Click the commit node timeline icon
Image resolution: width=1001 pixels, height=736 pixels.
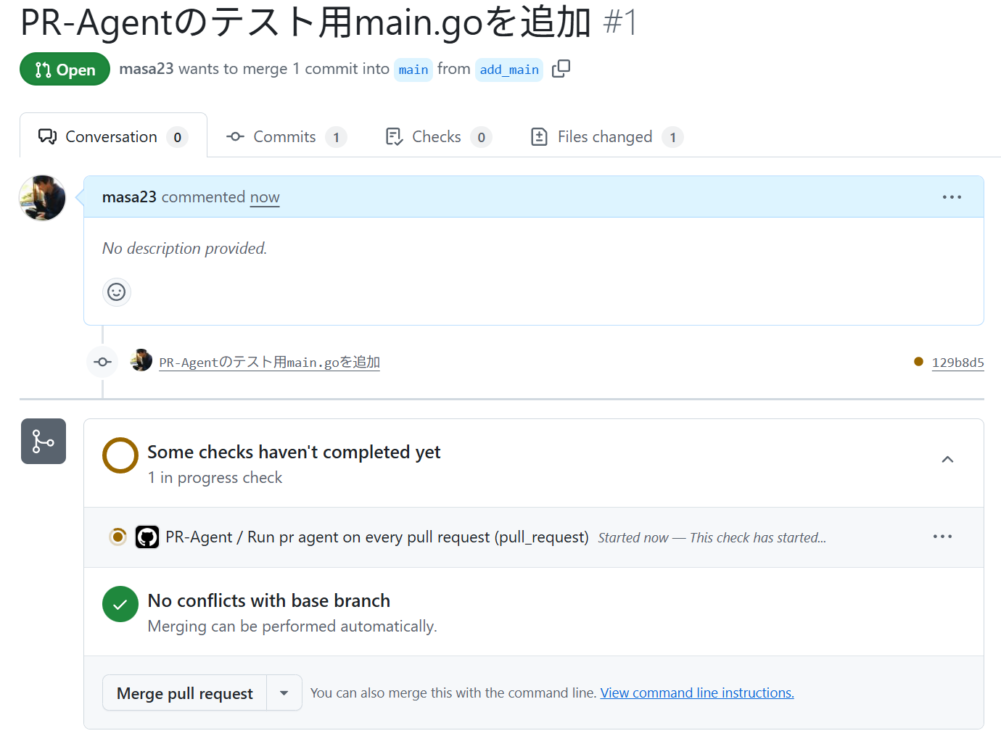click(x=102, y=362)
